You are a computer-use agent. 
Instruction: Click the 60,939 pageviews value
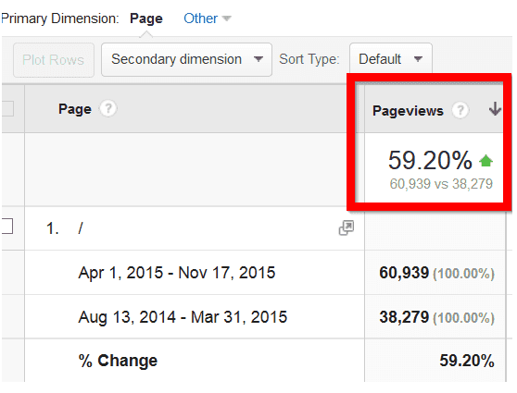click(404, 273)
